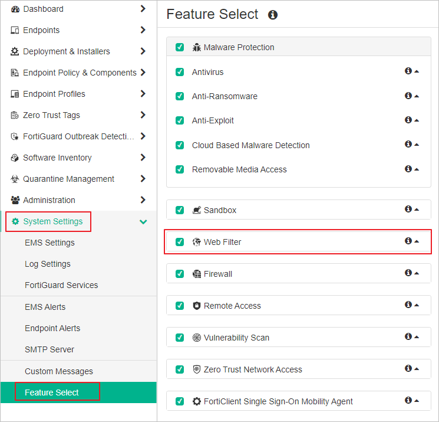Click the info icon for Anti-Ransomware

click(x=408, y=96)
